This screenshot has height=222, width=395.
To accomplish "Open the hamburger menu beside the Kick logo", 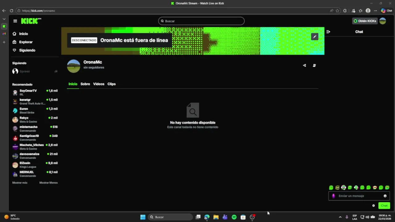I will tap(15, 21).
